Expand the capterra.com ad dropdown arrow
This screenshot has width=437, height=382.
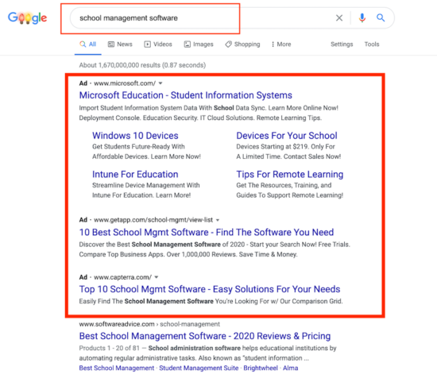click(157, 277)
